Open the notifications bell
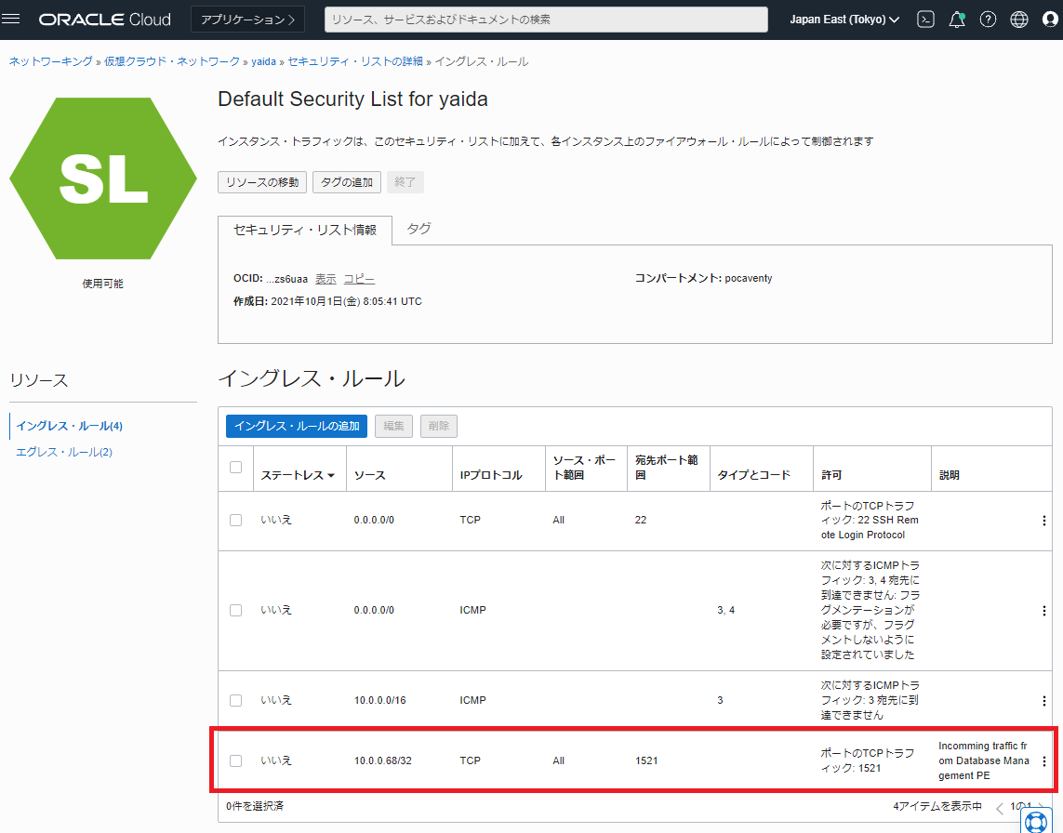Screen dimensions: 1063x833 [x=956, y=19]
